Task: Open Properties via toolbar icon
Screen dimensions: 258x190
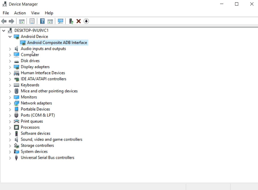Action: tap(32, 21)
